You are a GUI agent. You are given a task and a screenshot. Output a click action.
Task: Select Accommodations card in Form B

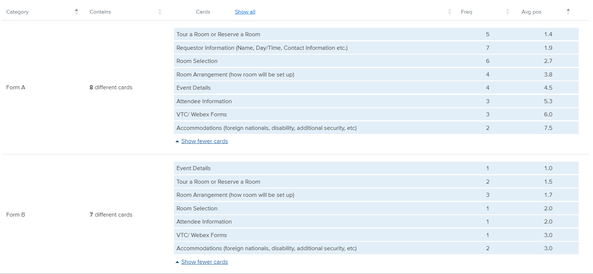click(266, 248)
